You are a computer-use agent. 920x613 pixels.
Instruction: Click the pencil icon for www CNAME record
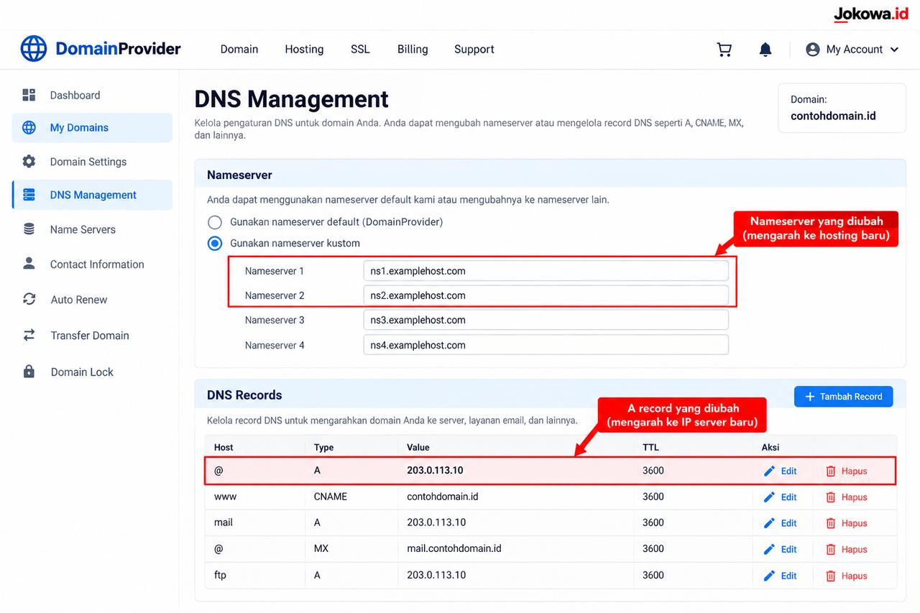(x=769, y=497)
